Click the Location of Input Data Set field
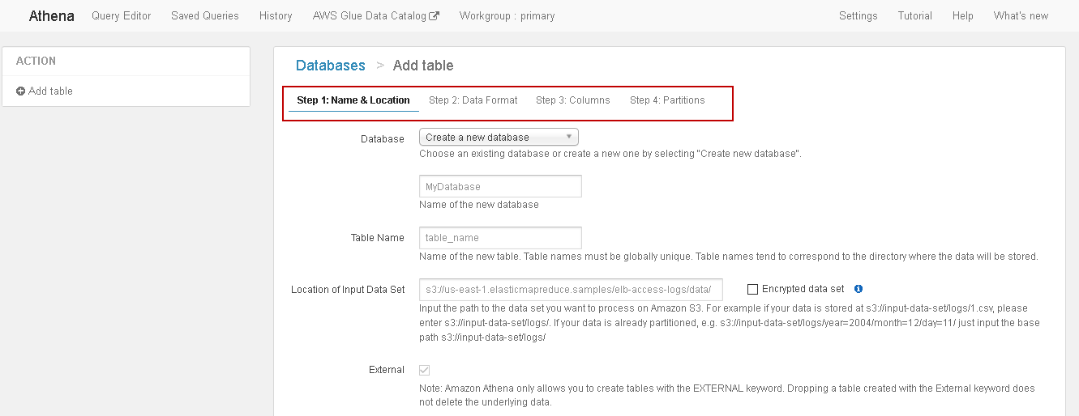This screenshot has height=416, width=1079. [571, 289]
